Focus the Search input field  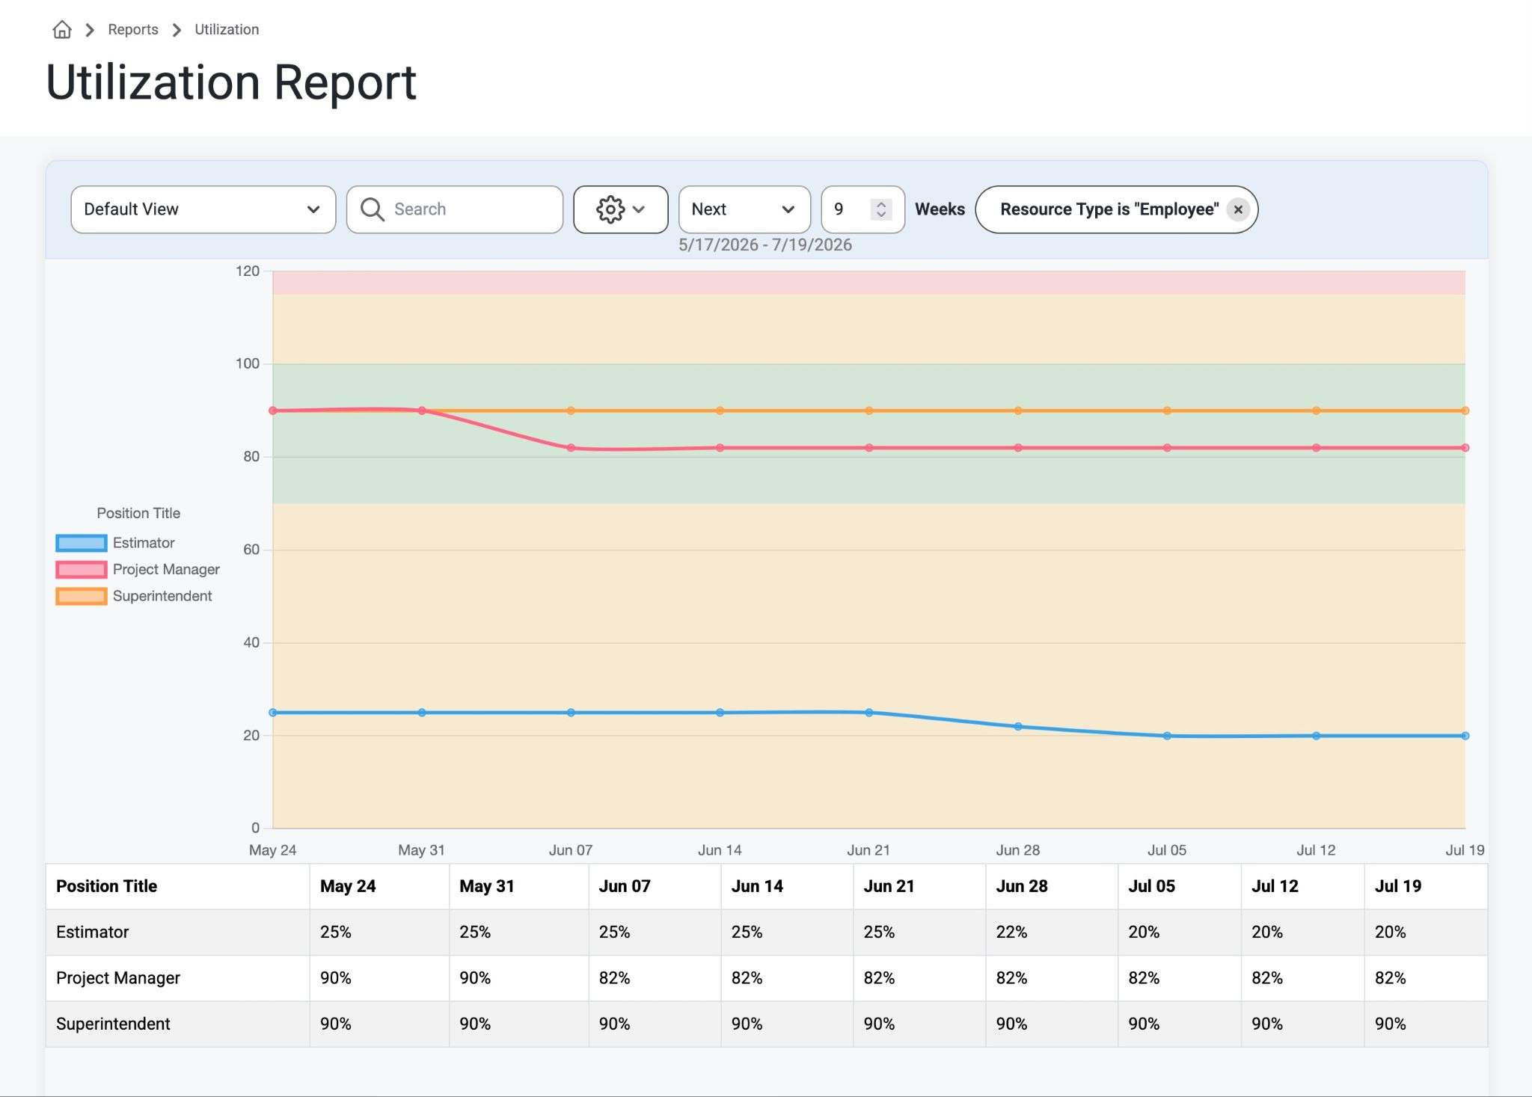pos(455,209)
